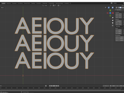This screenshot has width=124, height=93.
Task: Toggle auto keying record button
Action: tap(46, 86)
